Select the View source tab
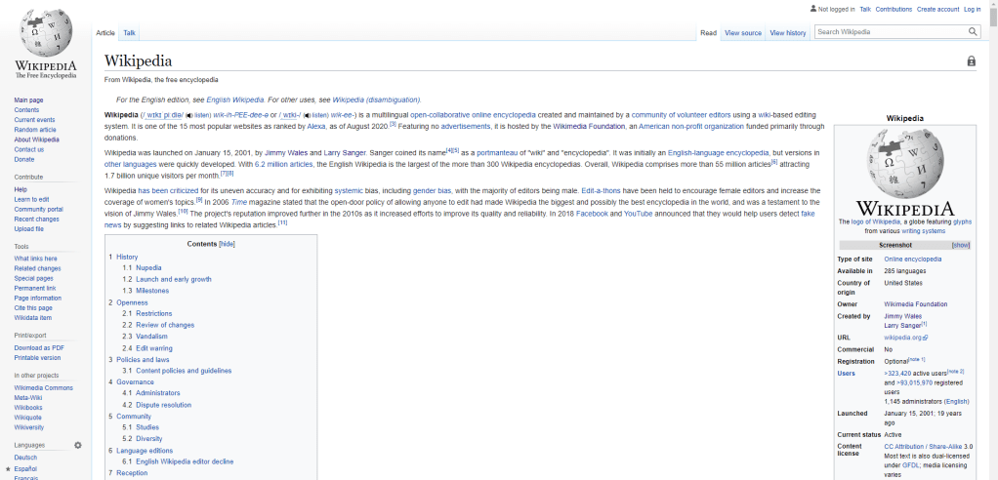The image size is (998, 480). [x=742, y=33]
